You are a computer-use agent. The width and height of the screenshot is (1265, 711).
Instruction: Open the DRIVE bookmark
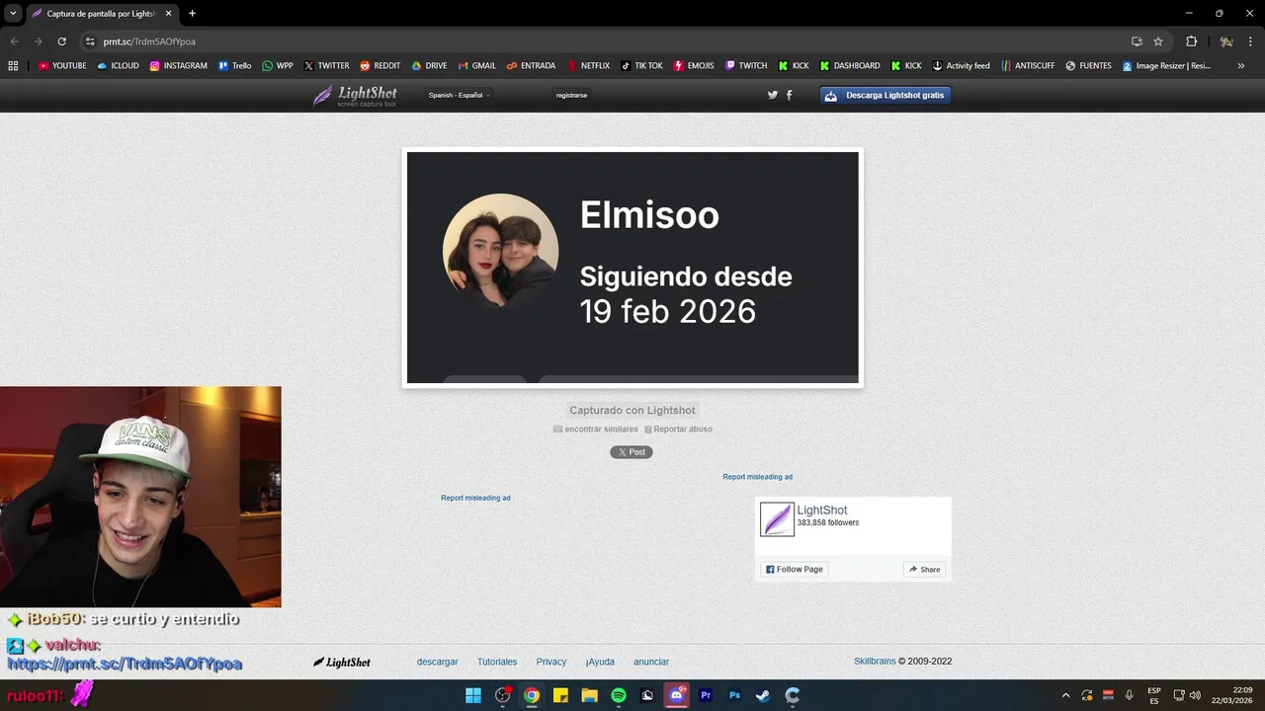point(429,66)
